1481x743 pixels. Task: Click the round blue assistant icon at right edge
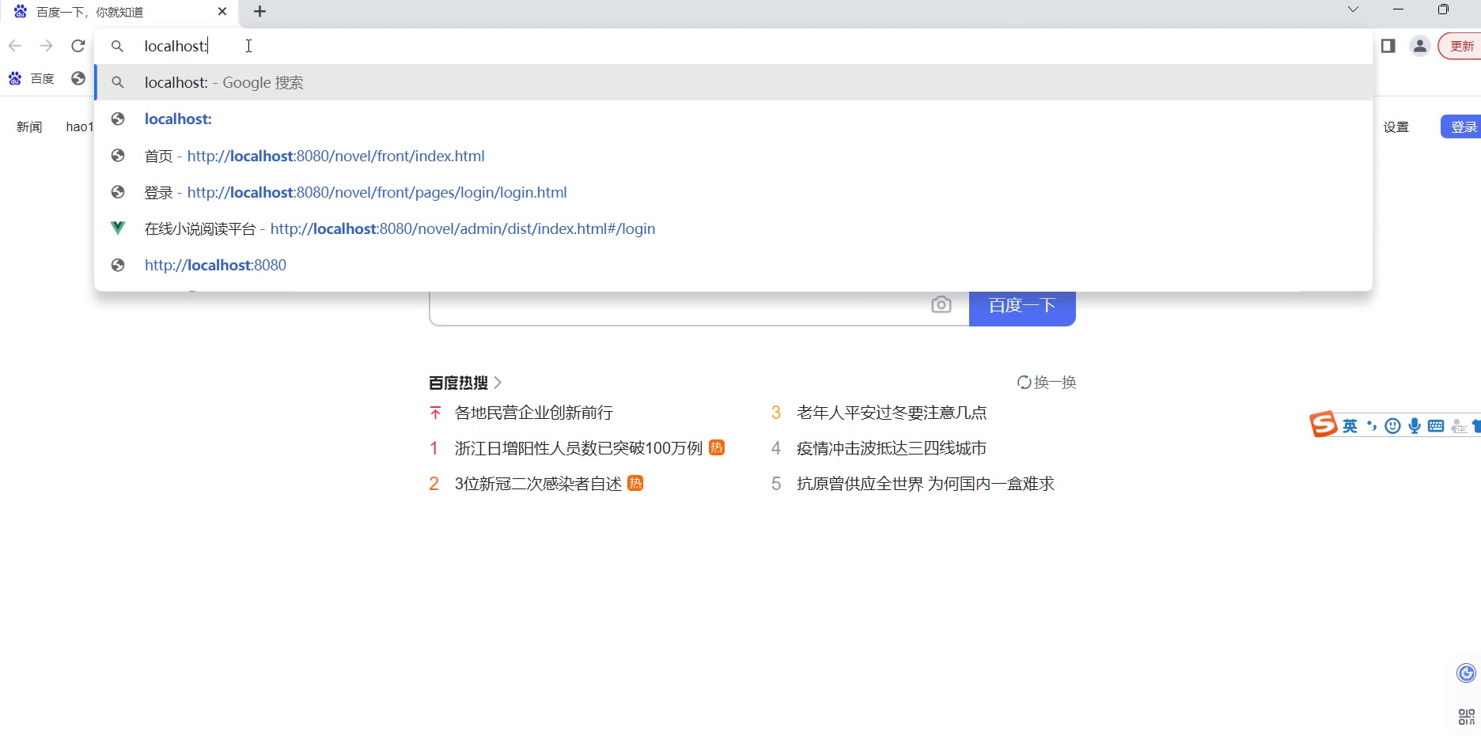(1467, 673)
